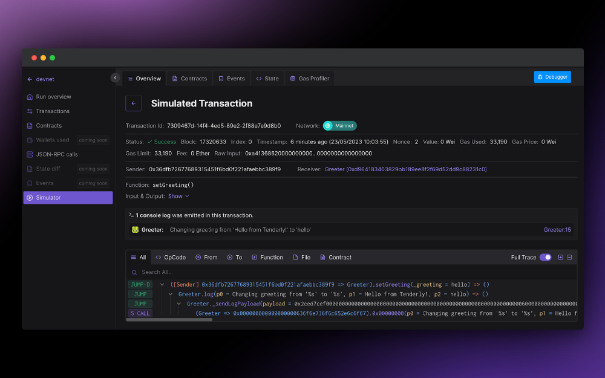The height and width of the screenshot is (378, 605).
Task: Click the Wallets used wallet icon
Action: click(x=30, y=140)
